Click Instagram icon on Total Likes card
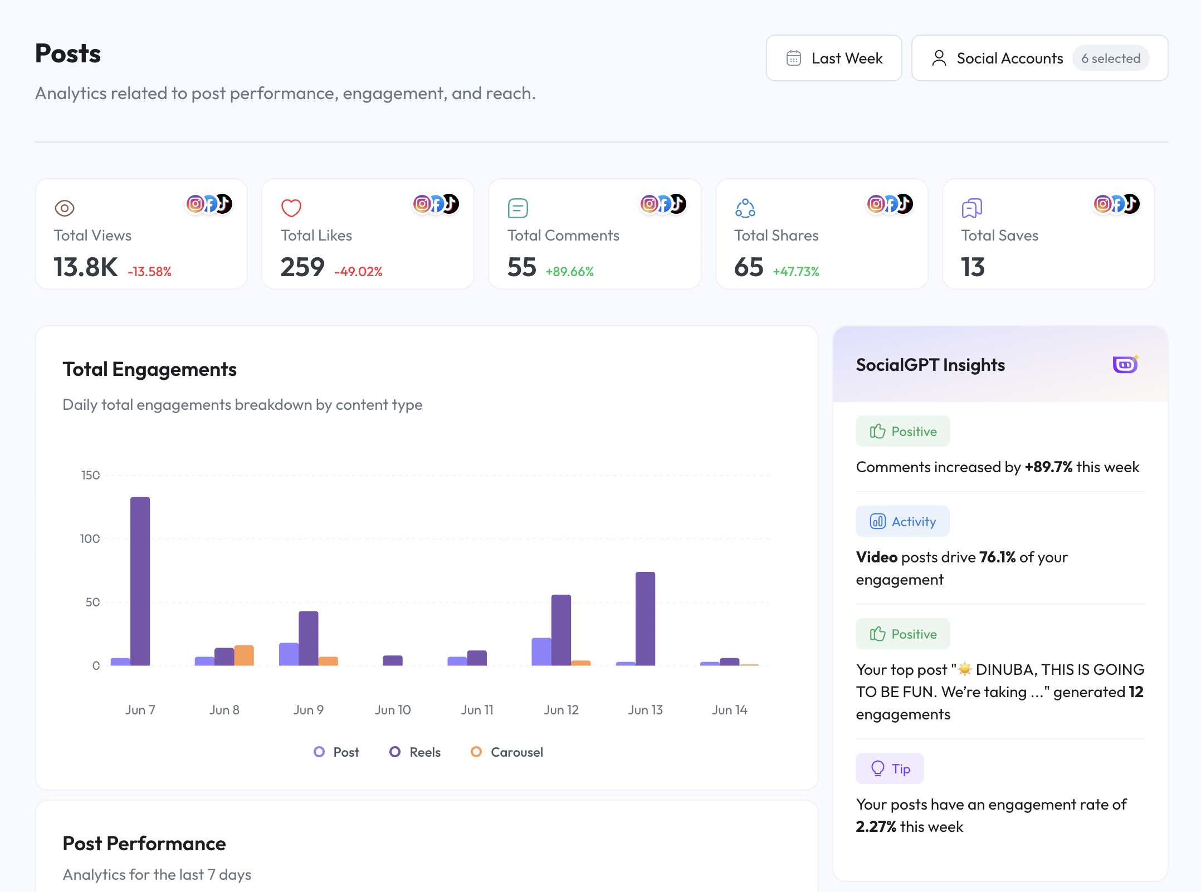 pos(422,204)
